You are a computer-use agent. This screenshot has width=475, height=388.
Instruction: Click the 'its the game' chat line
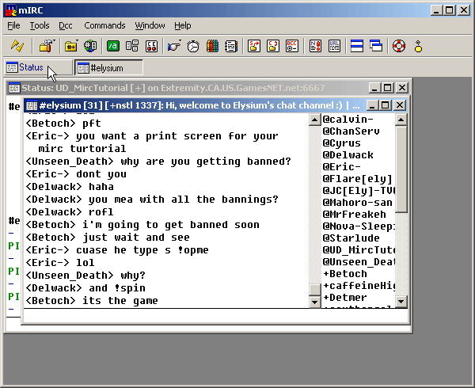click(x=92, y=301)
